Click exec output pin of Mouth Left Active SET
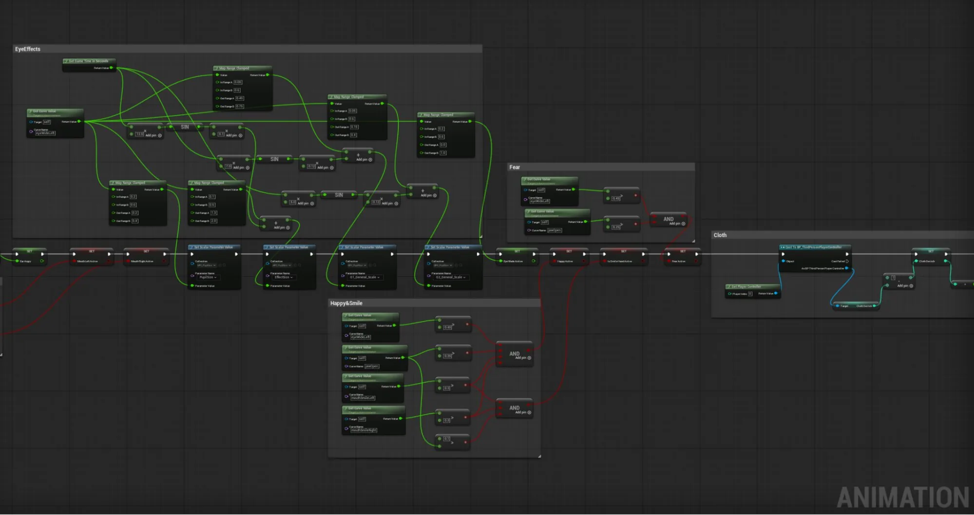 click(x=109, y=254)
